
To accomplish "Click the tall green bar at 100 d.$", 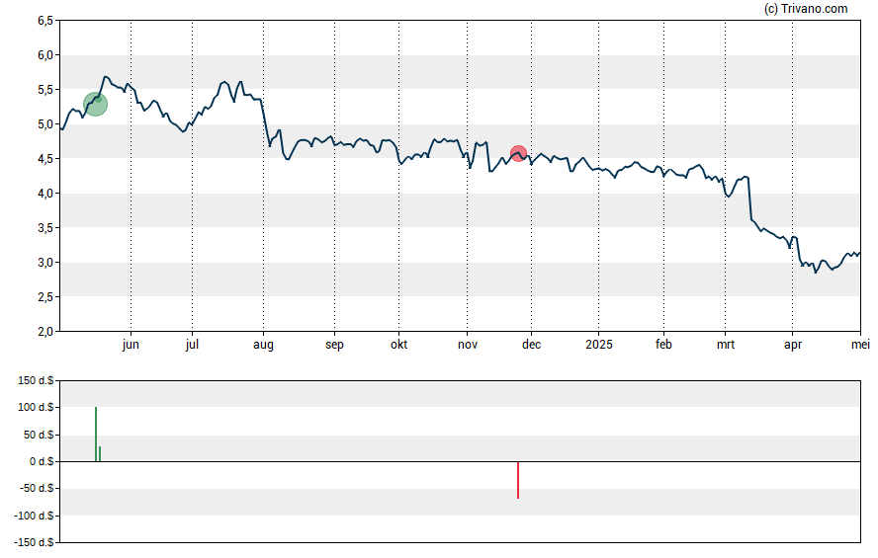I will click(96, 435).
